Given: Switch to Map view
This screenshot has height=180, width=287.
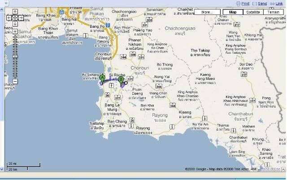Looking at the screenshot, I should coord(233,12).
